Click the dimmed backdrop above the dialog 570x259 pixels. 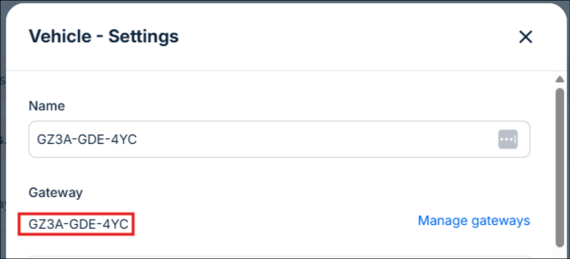(285, 1)
